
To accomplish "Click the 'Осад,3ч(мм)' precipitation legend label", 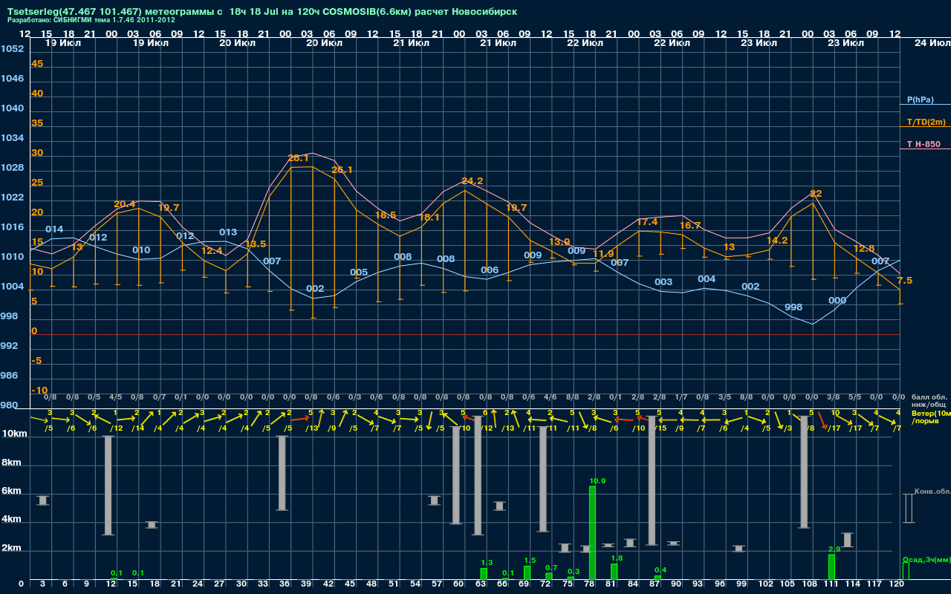I will [x=926, y=559].
